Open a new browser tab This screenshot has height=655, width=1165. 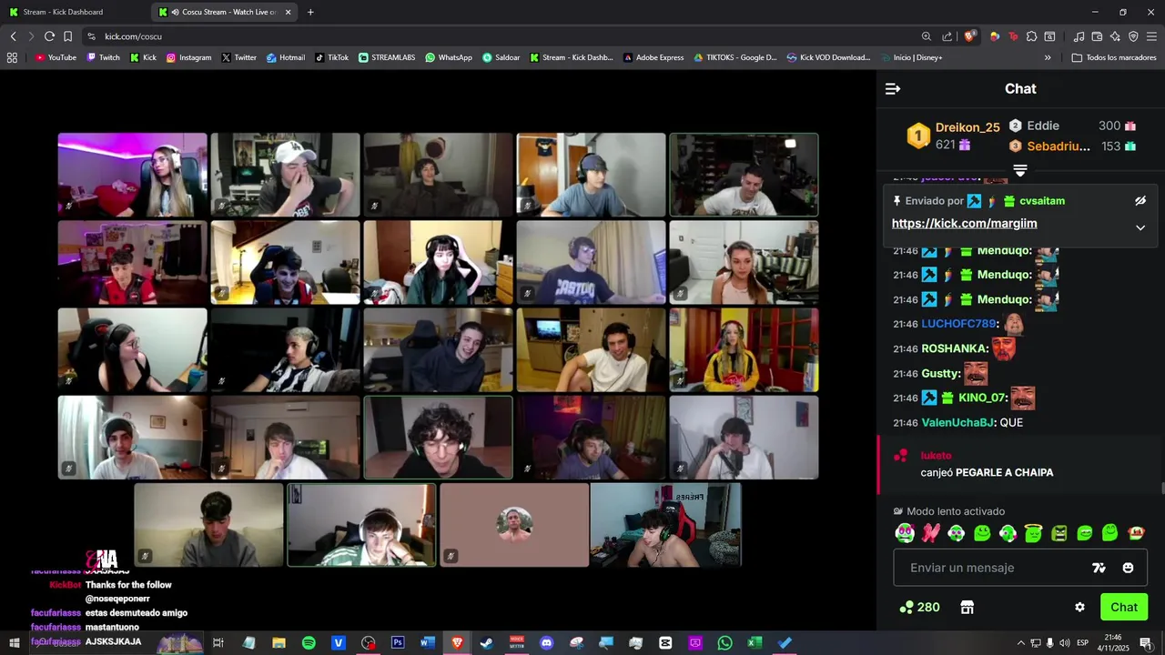[x=310, y=12]
